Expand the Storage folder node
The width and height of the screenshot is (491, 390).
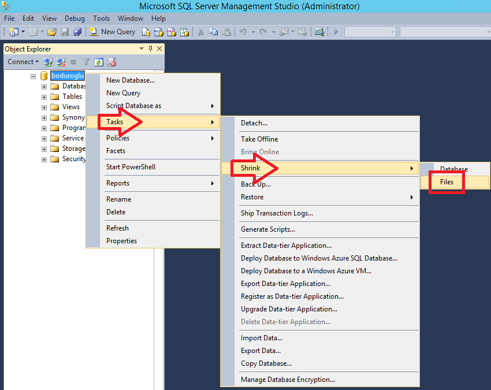point(44,149)
